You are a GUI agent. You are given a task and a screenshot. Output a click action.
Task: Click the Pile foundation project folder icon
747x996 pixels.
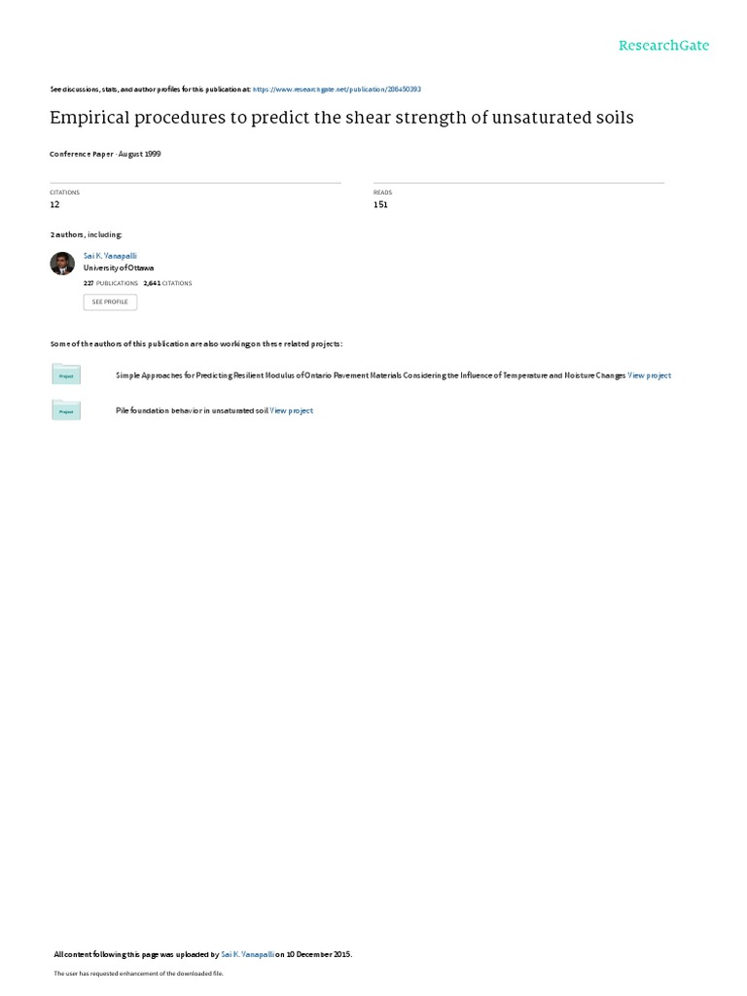pyautogui.click(x=66, y=410)
